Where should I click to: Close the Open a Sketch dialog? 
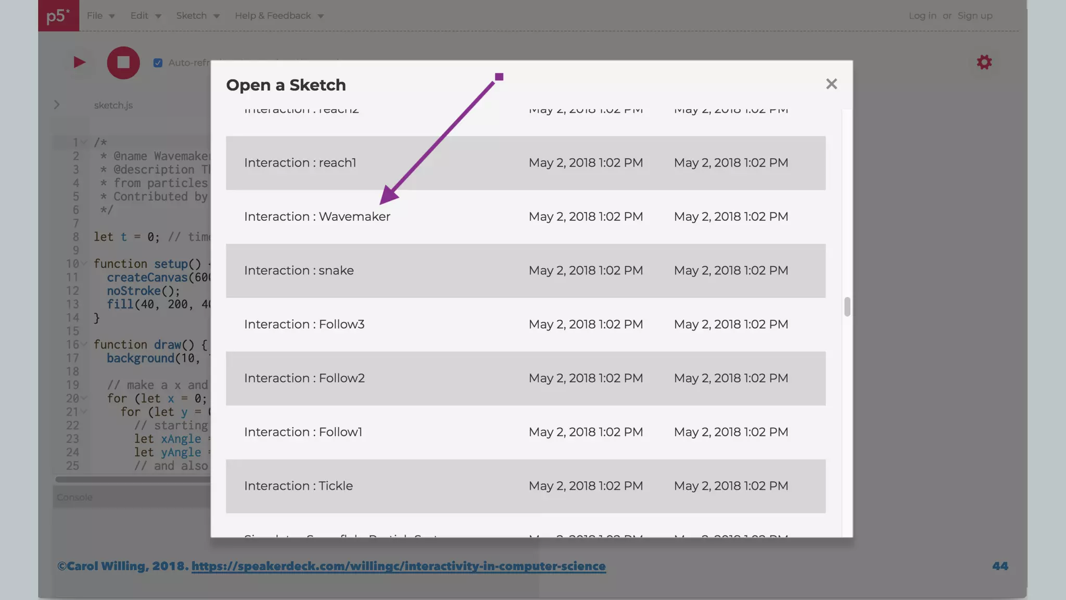pos(831,84)
